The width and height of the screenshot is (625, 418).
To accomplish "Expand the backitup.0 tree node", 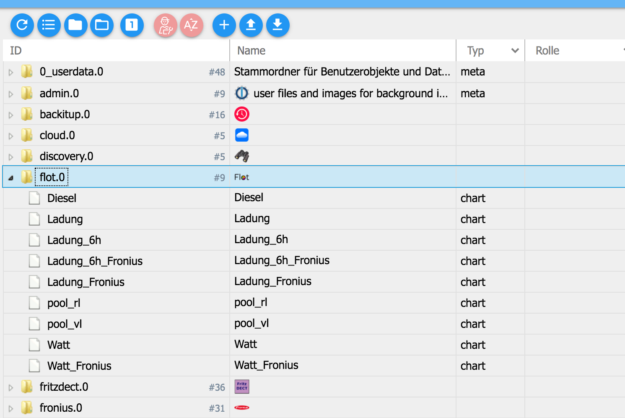I will tap(11, 115).
